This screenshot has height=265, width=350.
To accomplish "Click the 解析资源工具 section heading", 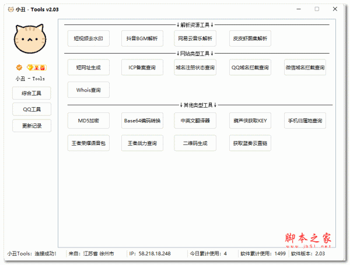I will [195, 25].
